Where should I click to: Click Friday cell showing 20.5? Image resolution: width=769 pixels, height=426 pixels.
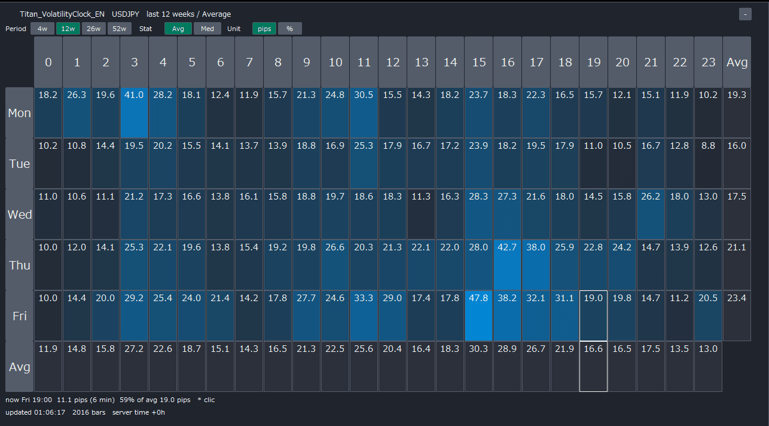pyautogui.click(x=709, y=316)
